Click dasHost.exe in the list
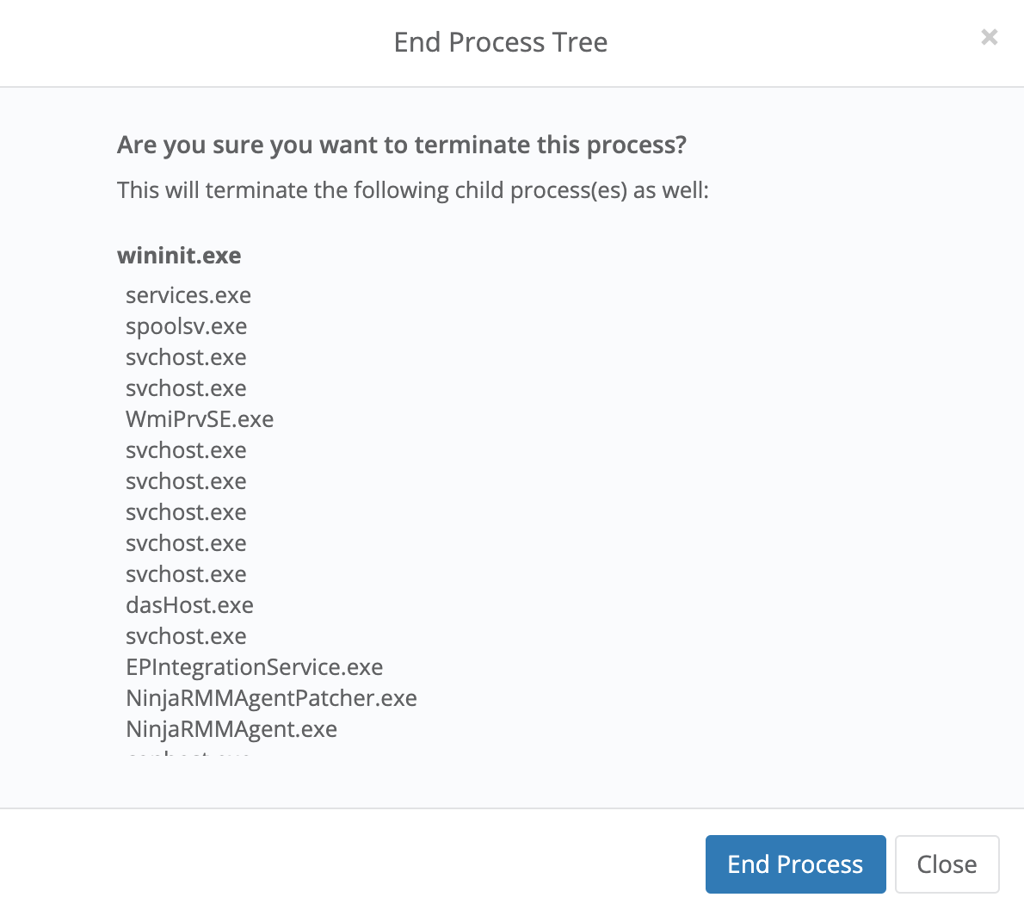This screenshot has width=1024, height=916. [x=189, y=605]
